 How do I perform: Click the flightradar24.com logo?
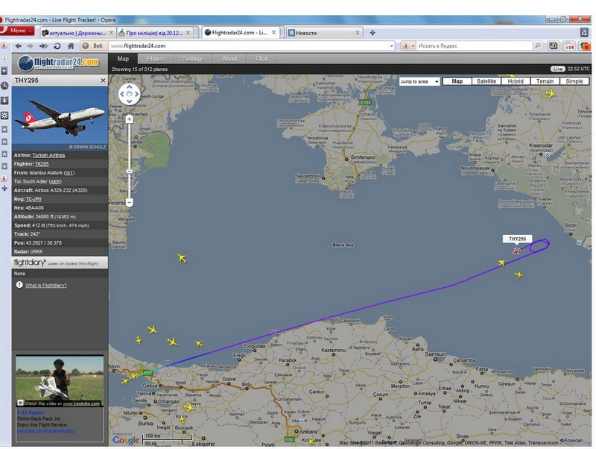click(x=59, y=63)
